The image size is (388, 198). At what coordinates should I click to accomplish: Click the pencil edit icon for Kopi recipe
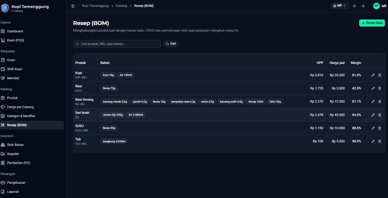373,75
